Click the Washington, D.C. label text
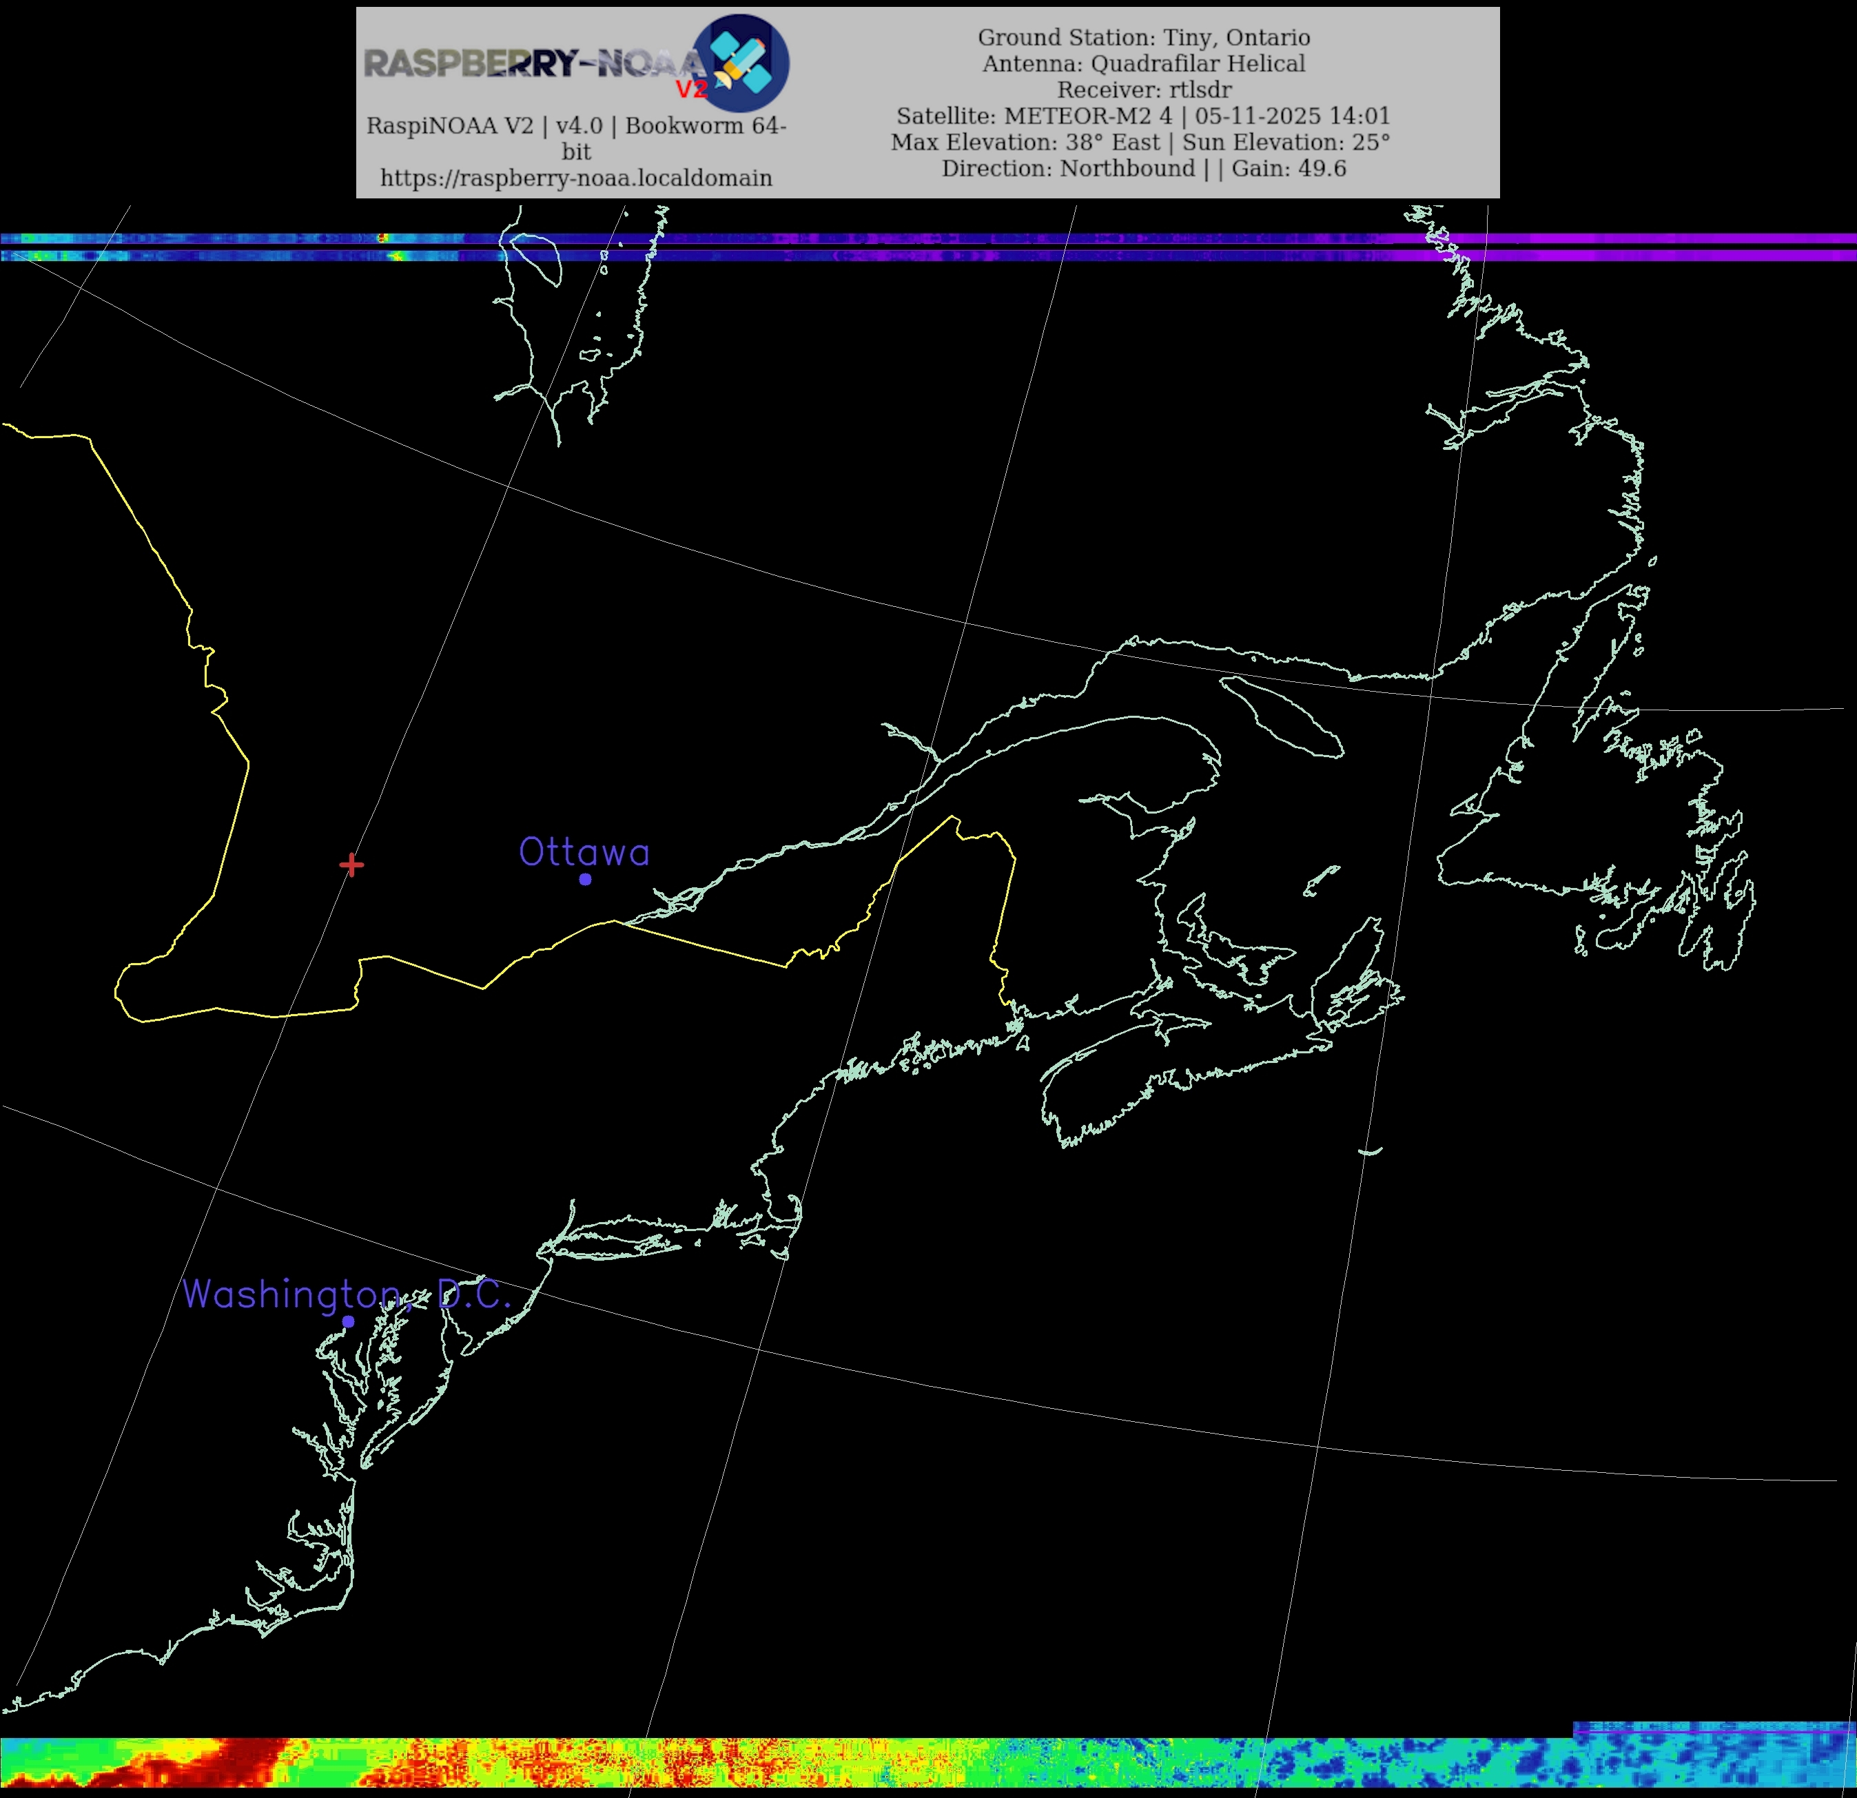 pos(346,1294)
